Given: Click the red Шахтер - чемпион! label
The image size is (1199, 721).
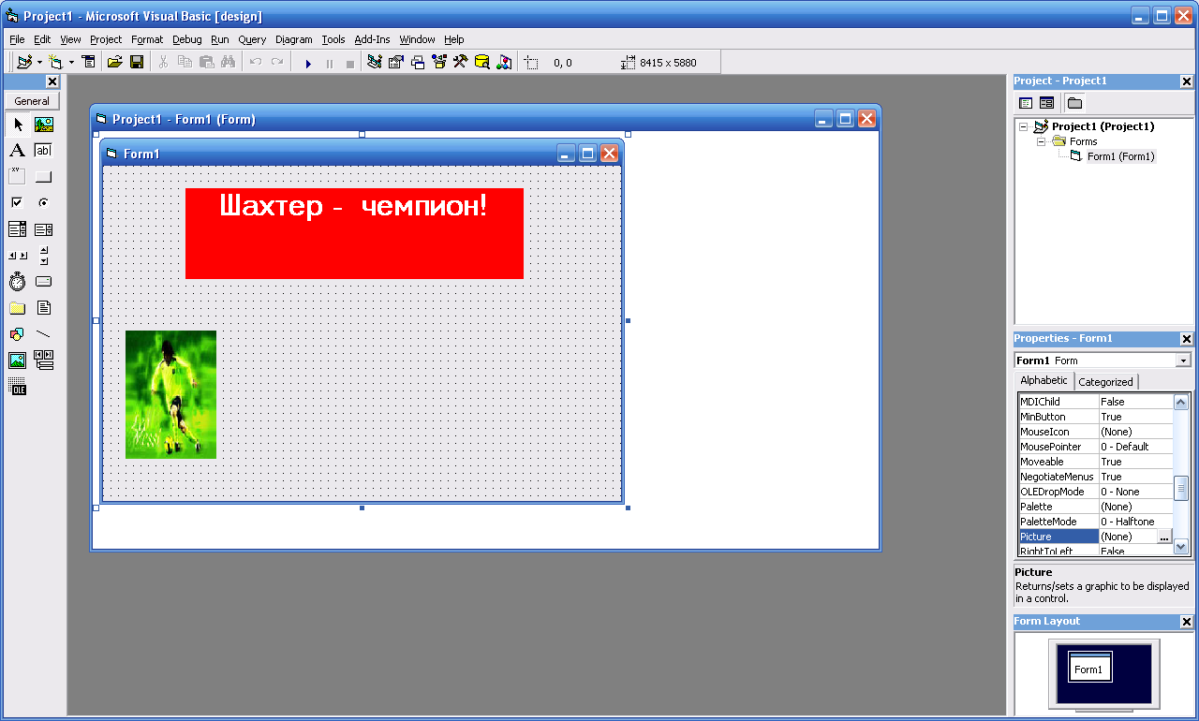Looking at the screenshot, I should 354,233.
